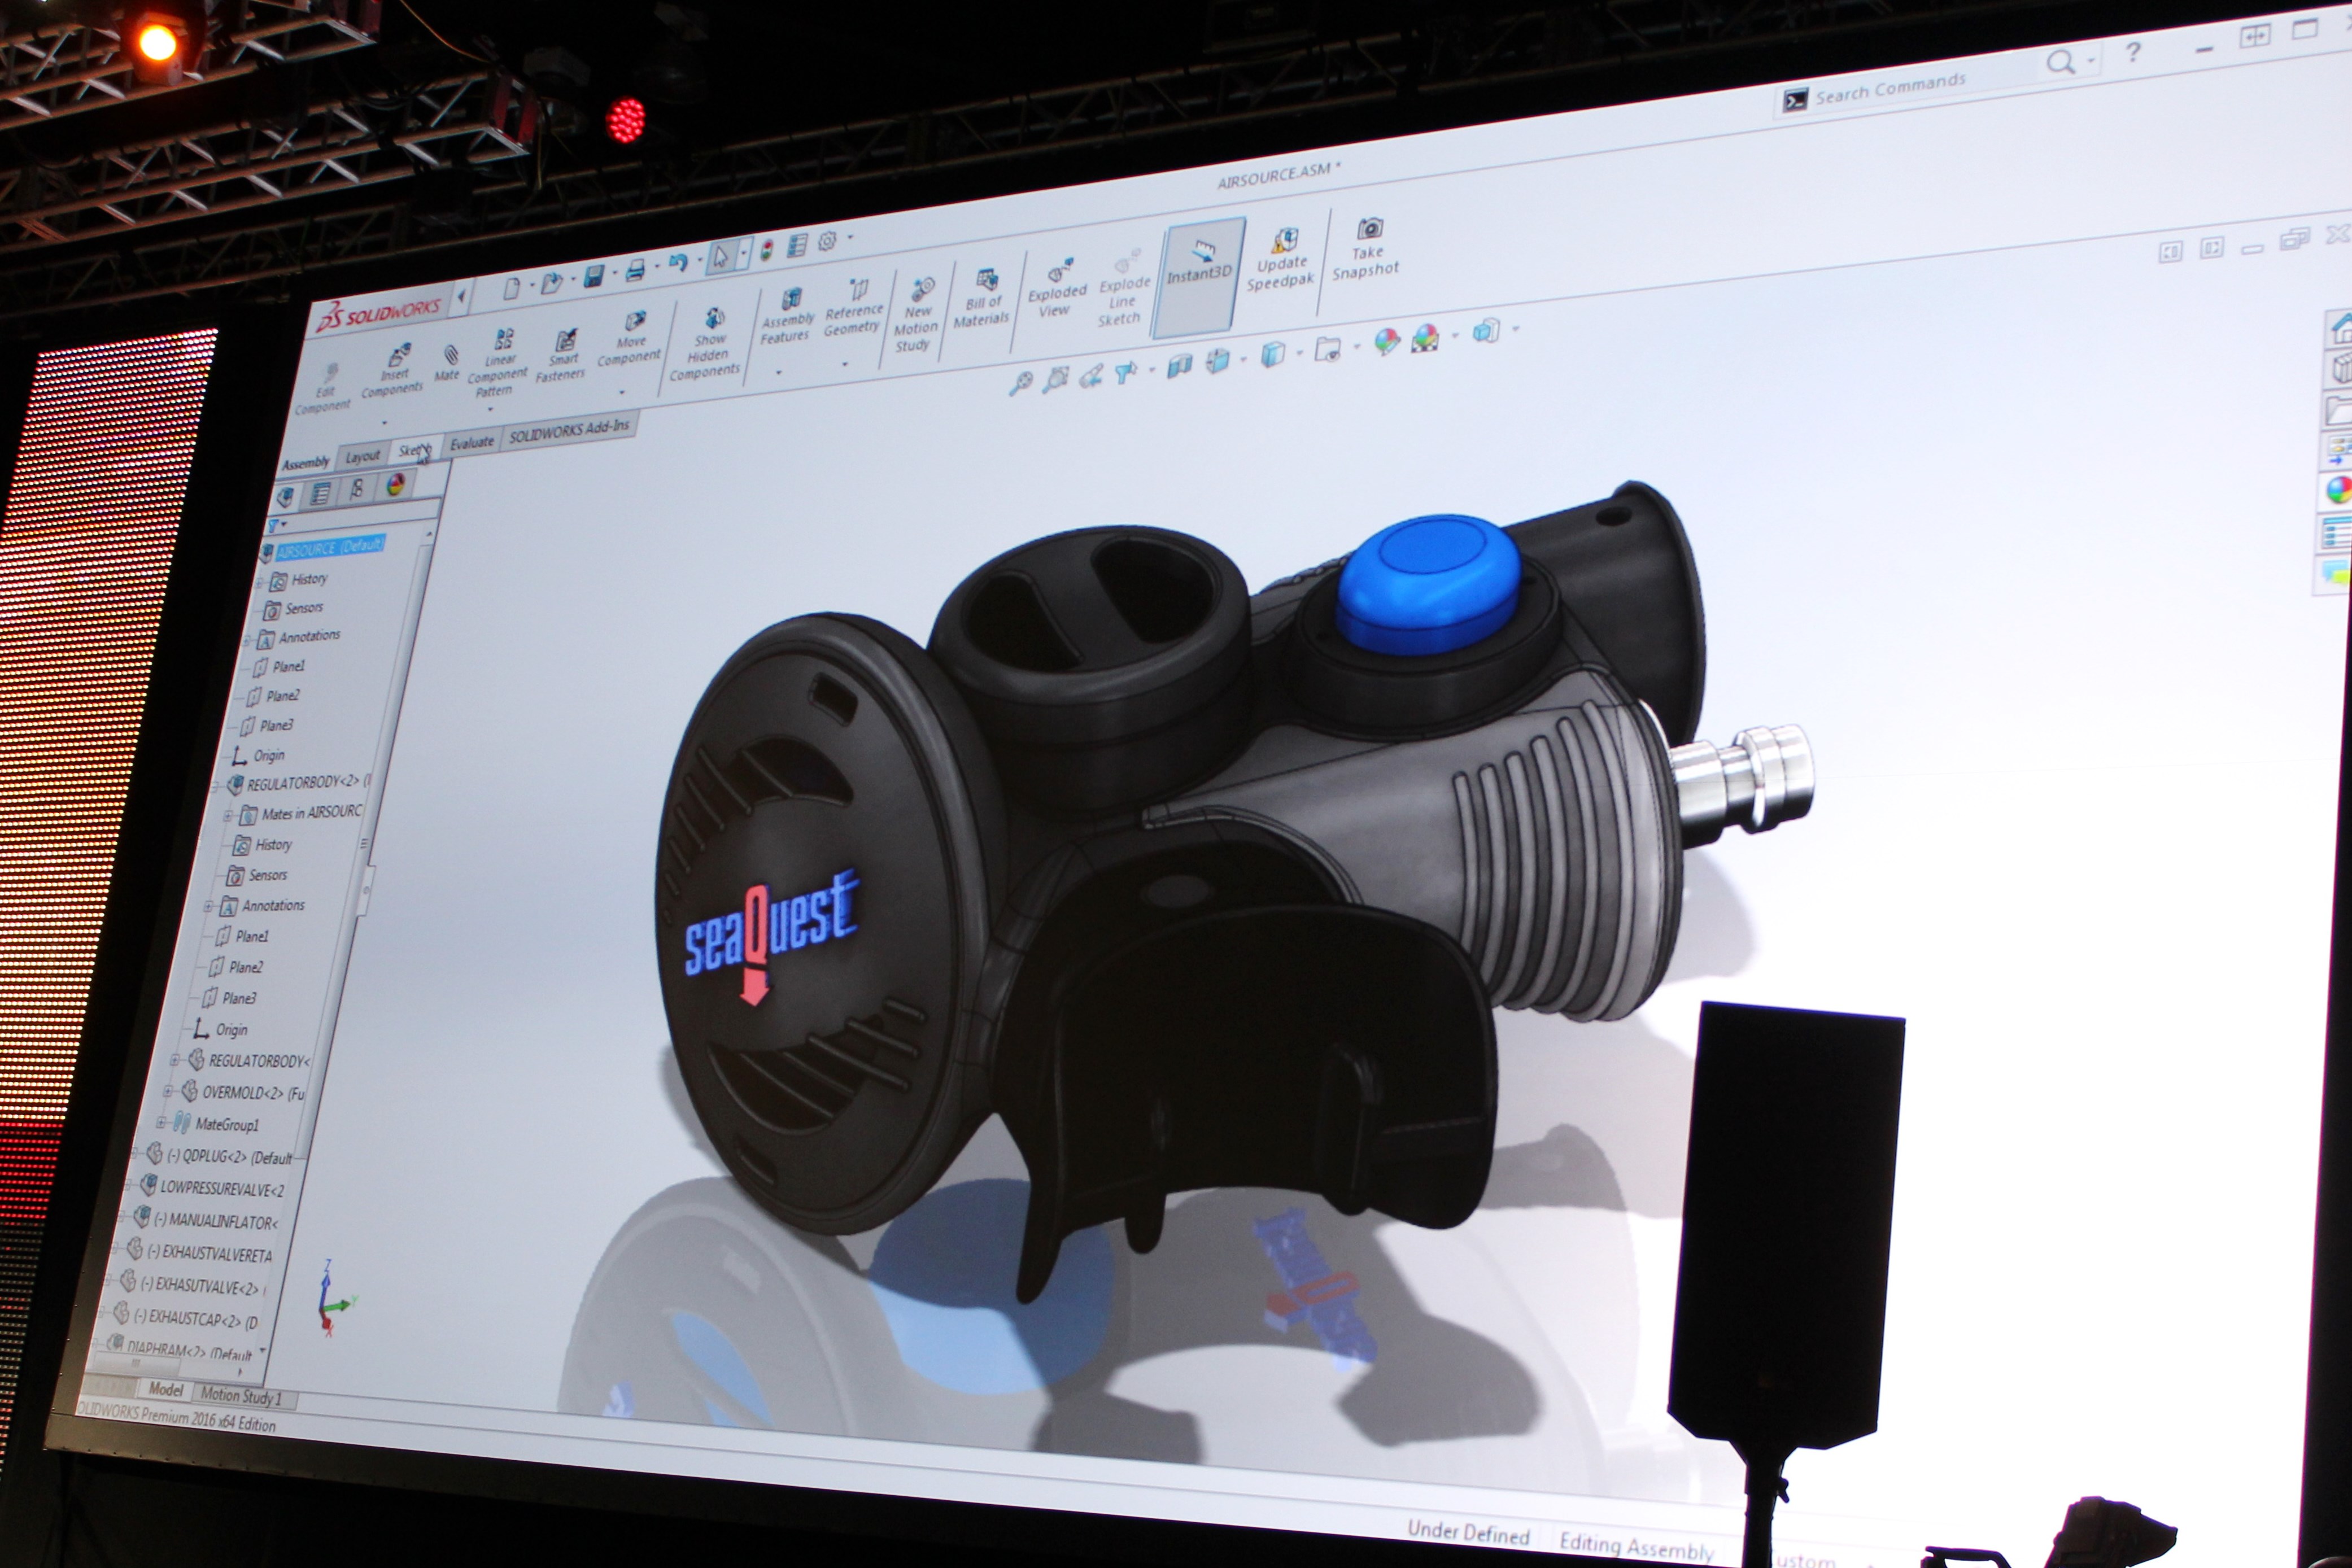The width and height of the screenshot is (2352, 1568).
Task: Open the SOLIDWORKS Add-Ins tab
Action: 569,432
